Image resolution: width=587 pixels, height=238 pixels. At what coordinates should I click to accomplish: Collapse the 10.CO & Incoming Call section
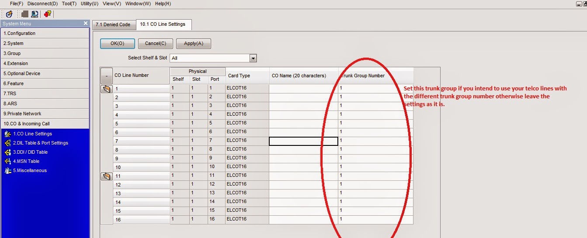click(x=45, y=124)
